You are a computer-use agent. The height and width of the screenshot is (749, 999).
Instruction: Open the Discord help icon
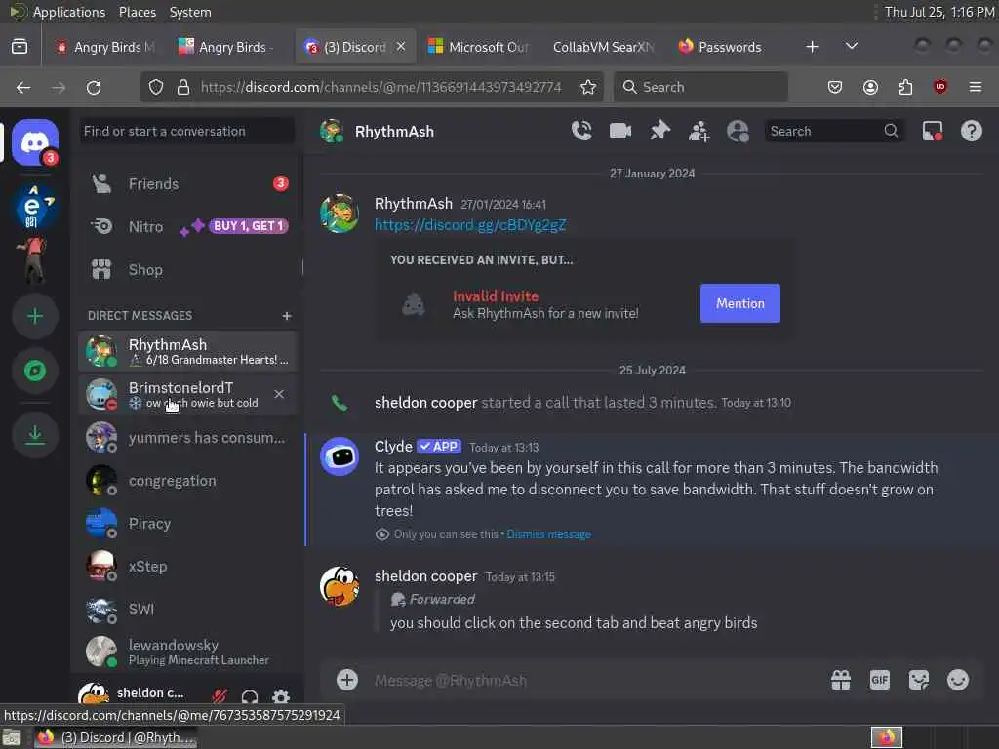coord(971,132)
